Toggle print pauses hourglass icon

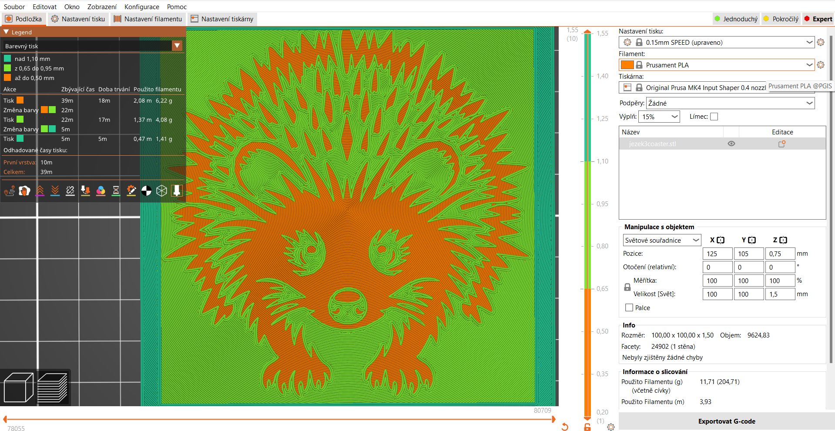(x=116, y=190)
